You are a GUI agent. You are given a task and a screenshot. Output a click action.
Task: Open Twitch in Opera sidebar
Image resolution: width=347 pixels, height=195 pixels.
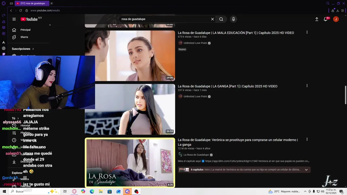click(x=4, y=54)
